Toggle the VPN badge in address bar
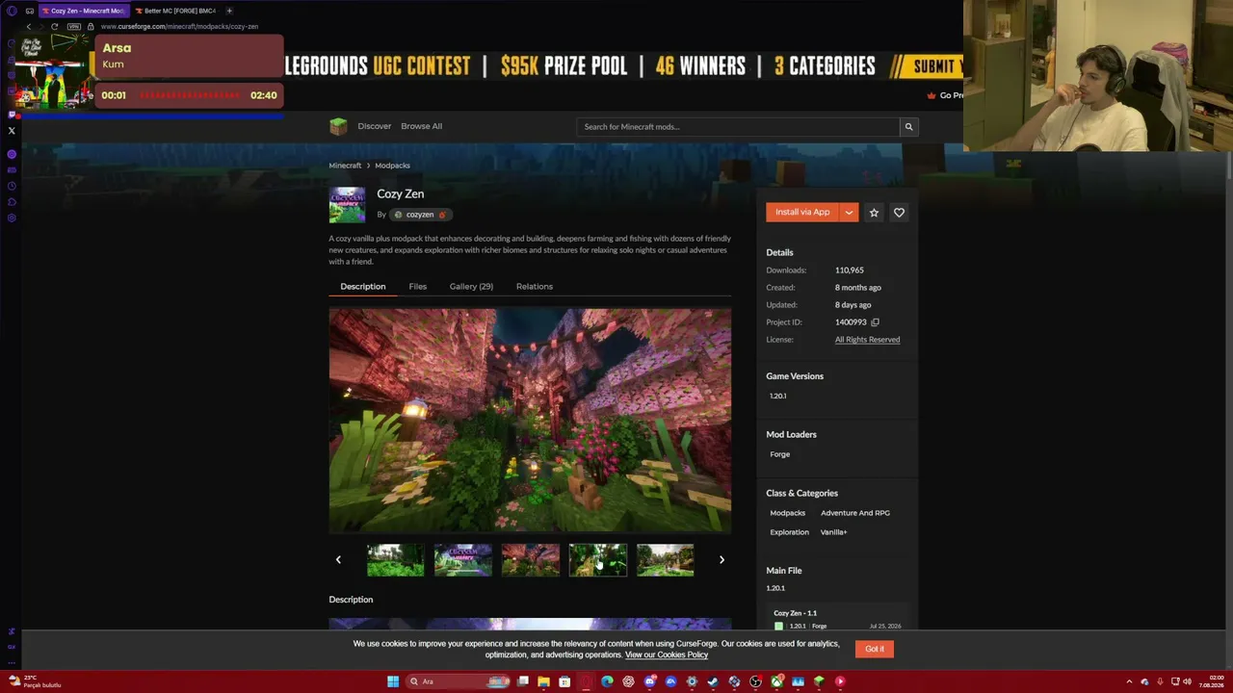Screen dimensions: 1233x693 pyautogui.click(x=73, y=26)
